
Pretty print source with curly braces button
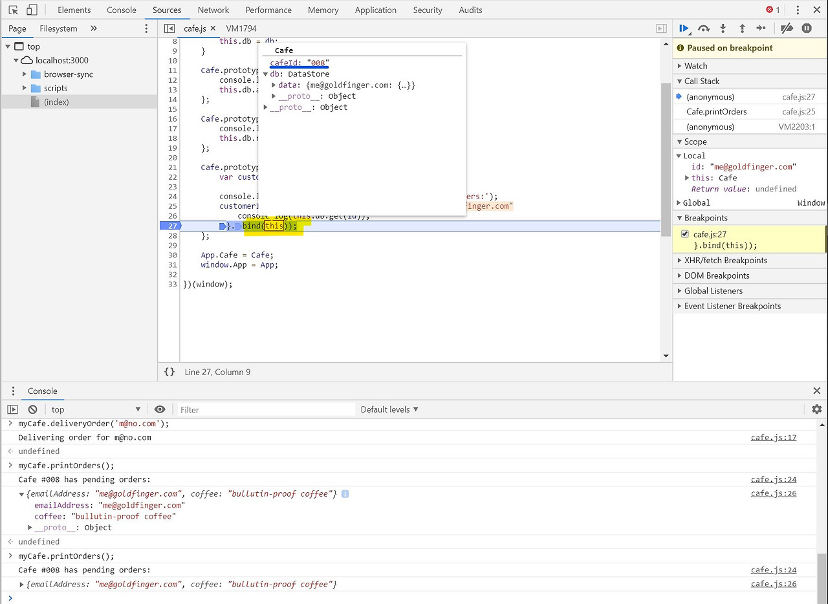tap(169, 372)
